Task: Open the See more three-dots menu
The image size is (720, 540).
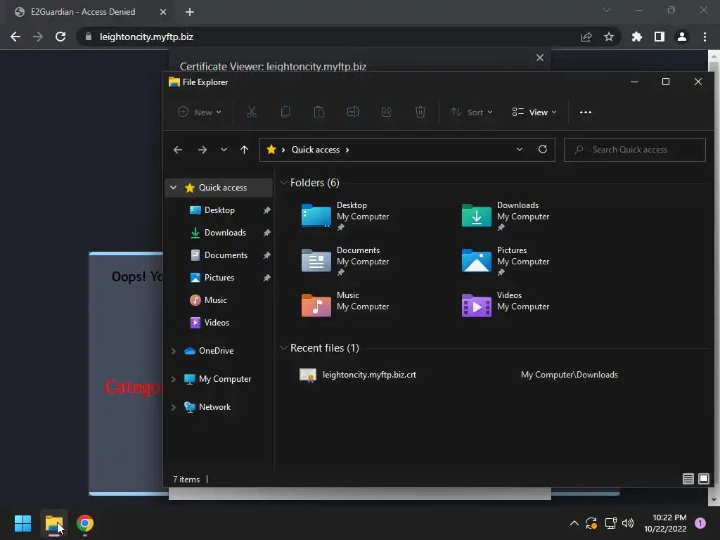Action: [x=586, y=112]
